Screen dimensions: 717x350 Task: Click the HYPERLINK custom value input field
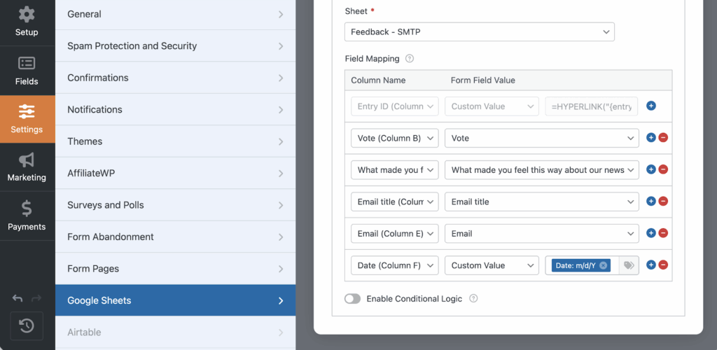592,106
